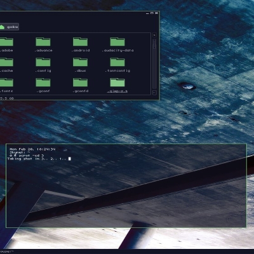The width and height of the screenshot is (254, 254).
Task: Click file manager scrollbar up arrow
Action: coord(154,35)
